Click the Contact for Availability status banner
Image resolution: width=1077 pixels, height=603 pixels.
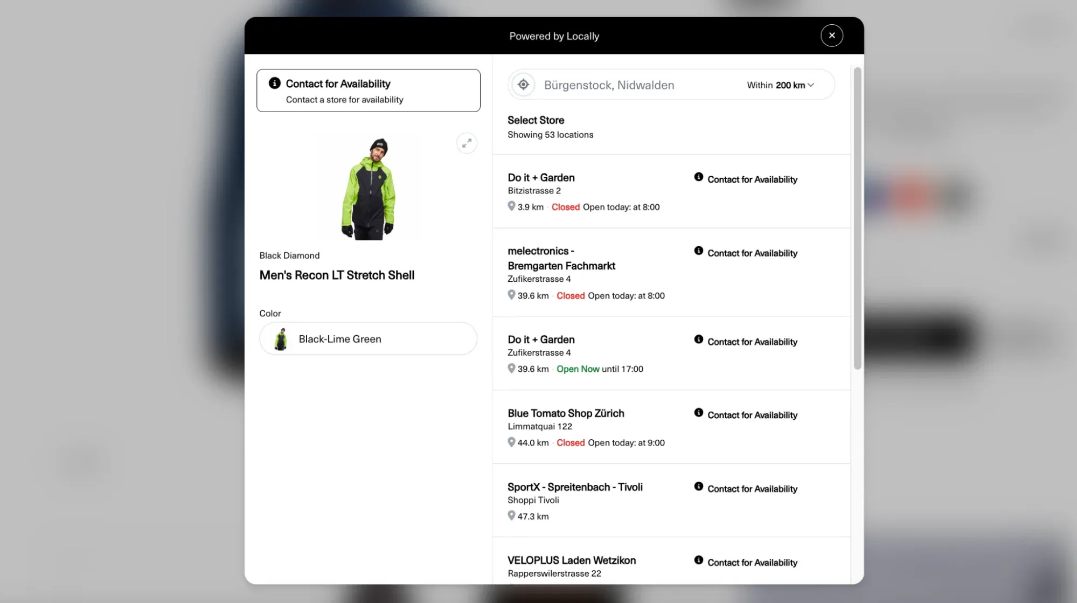click(368, 91)
